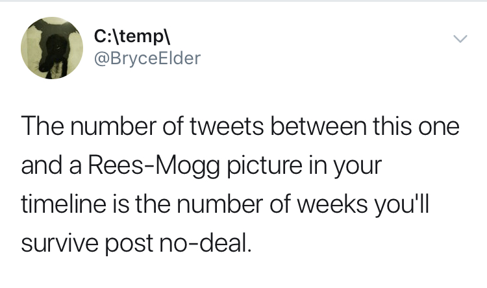Click the word "Rees-Mogg" in the tweet
The width and height of the screenshot is (487, 288).
(x=155, y=166)
